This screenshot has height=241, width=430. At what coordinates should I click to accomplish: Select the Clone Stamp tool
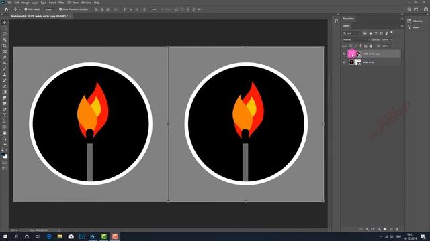pos(5,74)
